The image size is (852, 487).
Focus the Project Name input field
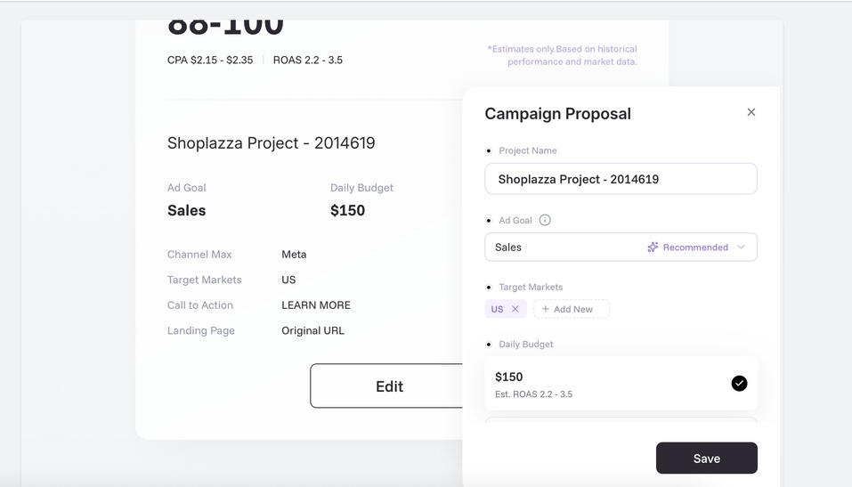(621, 179)
